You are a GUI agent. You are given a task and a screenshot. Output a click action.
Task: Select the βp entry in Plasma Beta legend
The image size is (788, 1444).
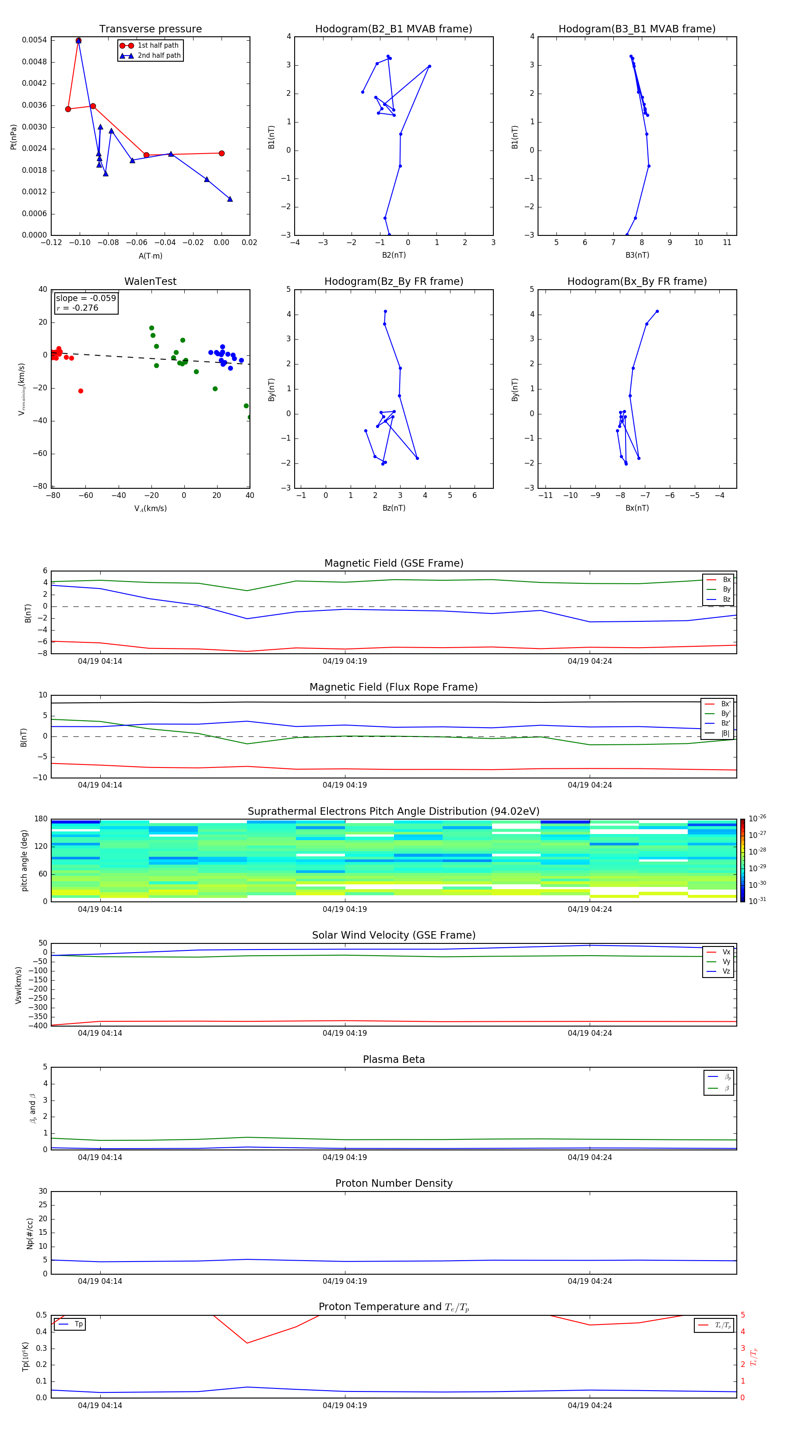[719, 1077]
